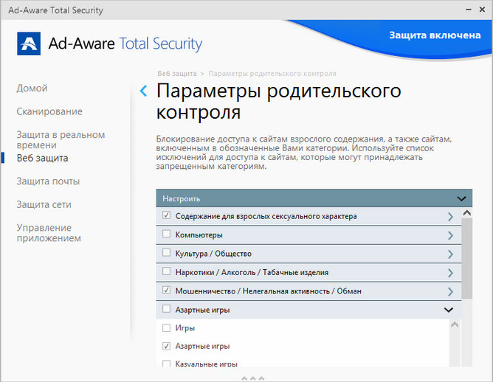Click the Казуальные игры label
This screenshot has height=382, width=493.
206,364
